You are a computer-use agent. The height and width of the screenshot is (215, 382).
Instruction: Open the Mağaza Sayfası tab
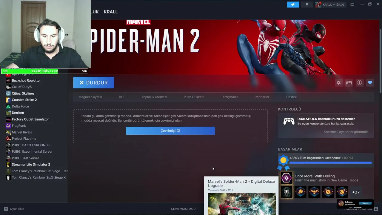coord(90,97)
